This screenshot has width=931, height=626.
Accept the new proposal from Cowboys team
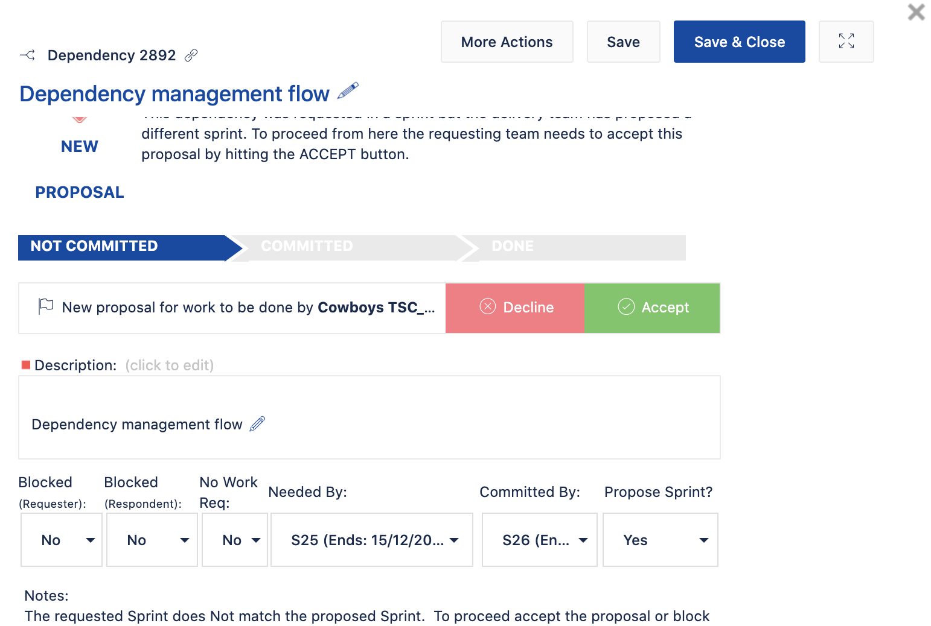[652, 308]
